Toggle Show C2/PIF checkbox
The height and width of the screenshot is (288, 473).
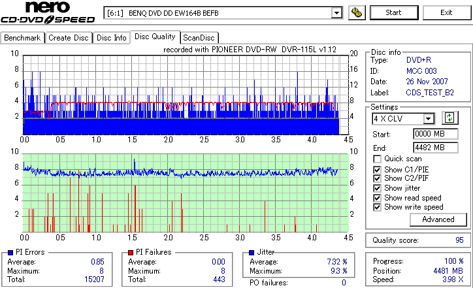click(377, 178)
